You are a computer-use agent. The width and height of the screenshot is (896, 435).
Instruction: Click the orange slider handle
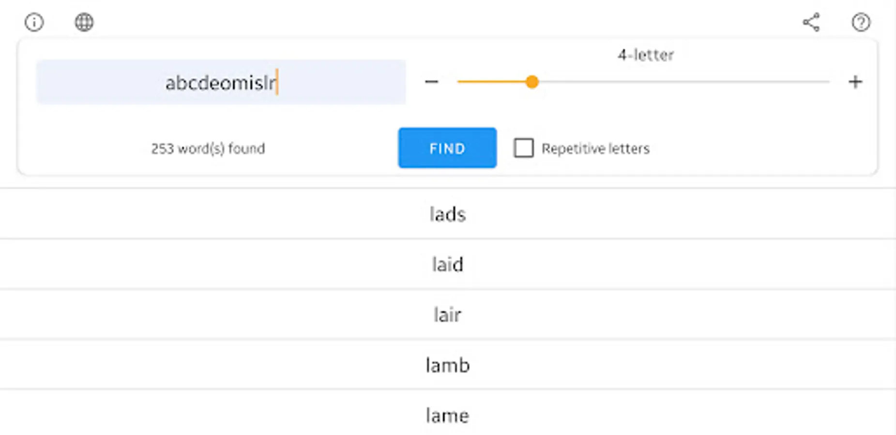(x=532, y=82)
